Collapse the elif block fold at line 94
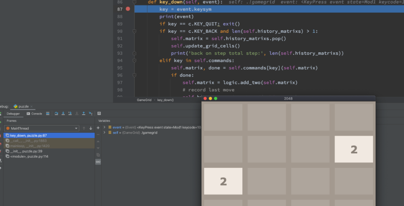The image size is (404, 206). 134,61
